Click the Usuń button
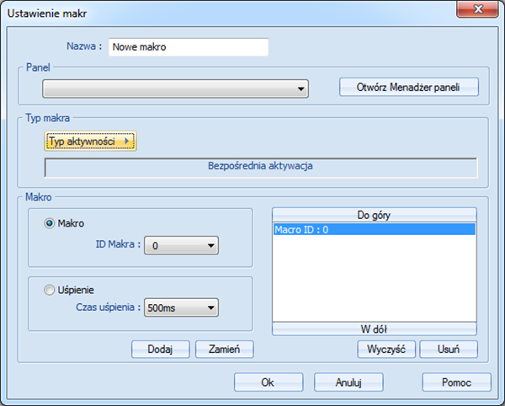This screenshot has height=406, width=505. click(449, 350)
